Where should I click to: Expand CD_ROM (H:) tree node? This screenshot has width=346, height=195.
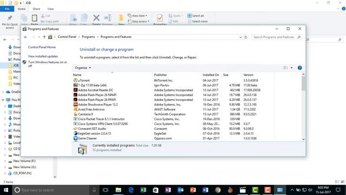pyautogui.click(x=5, y=173)
